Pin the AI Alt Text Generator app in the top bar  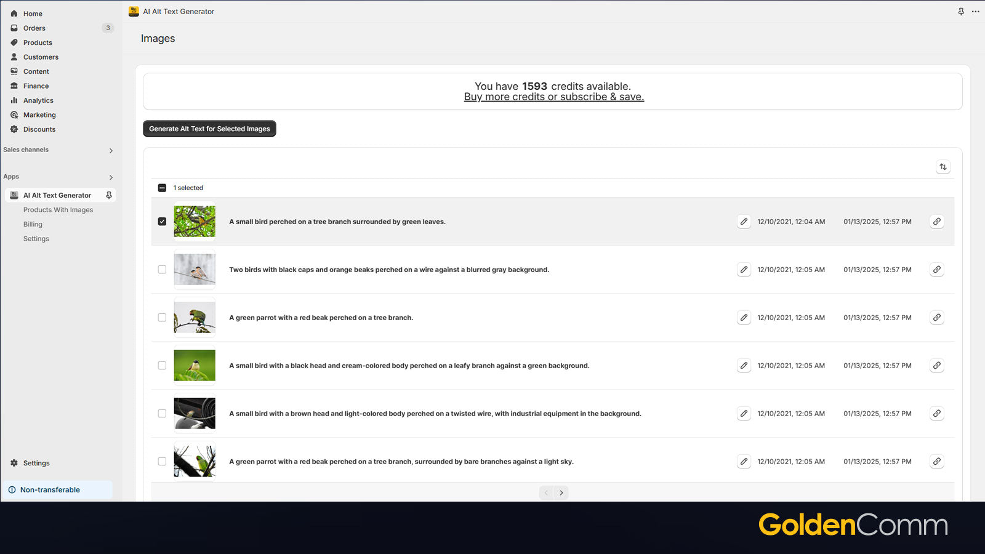pos(960,11)
